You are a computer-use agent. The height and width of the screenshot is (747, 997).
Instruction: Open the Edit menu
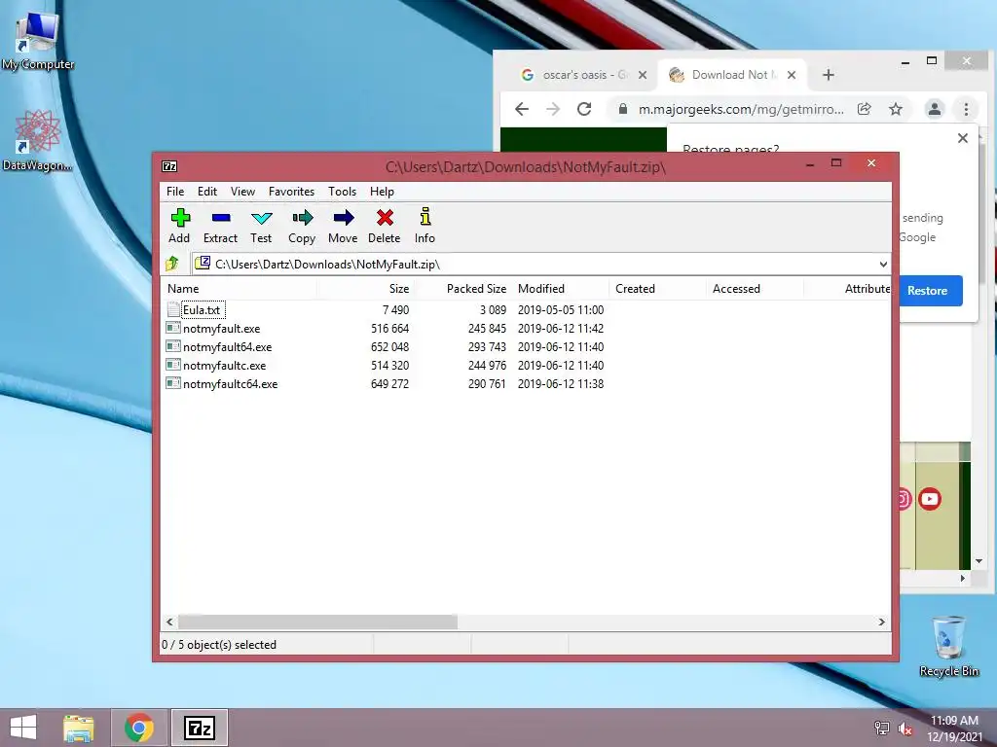click(x=206, y=192)
